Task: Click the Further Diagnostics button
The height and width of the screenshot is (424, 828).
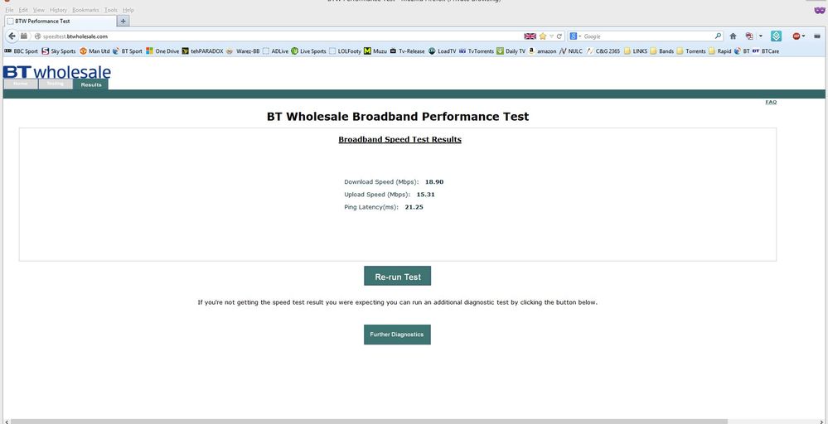Action: coord(397,335)
